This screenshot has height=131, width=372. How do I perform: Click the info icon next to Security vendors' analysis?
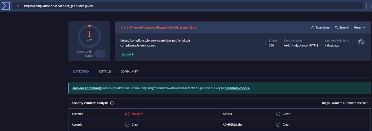click(112, 103)
